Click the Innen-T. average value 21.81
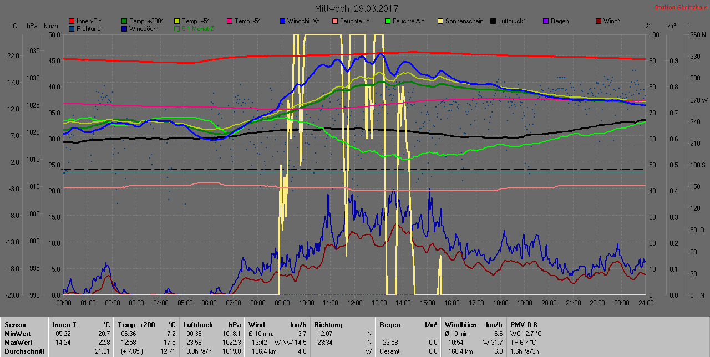The image size is (710, 357). click(x=103, y=351)
